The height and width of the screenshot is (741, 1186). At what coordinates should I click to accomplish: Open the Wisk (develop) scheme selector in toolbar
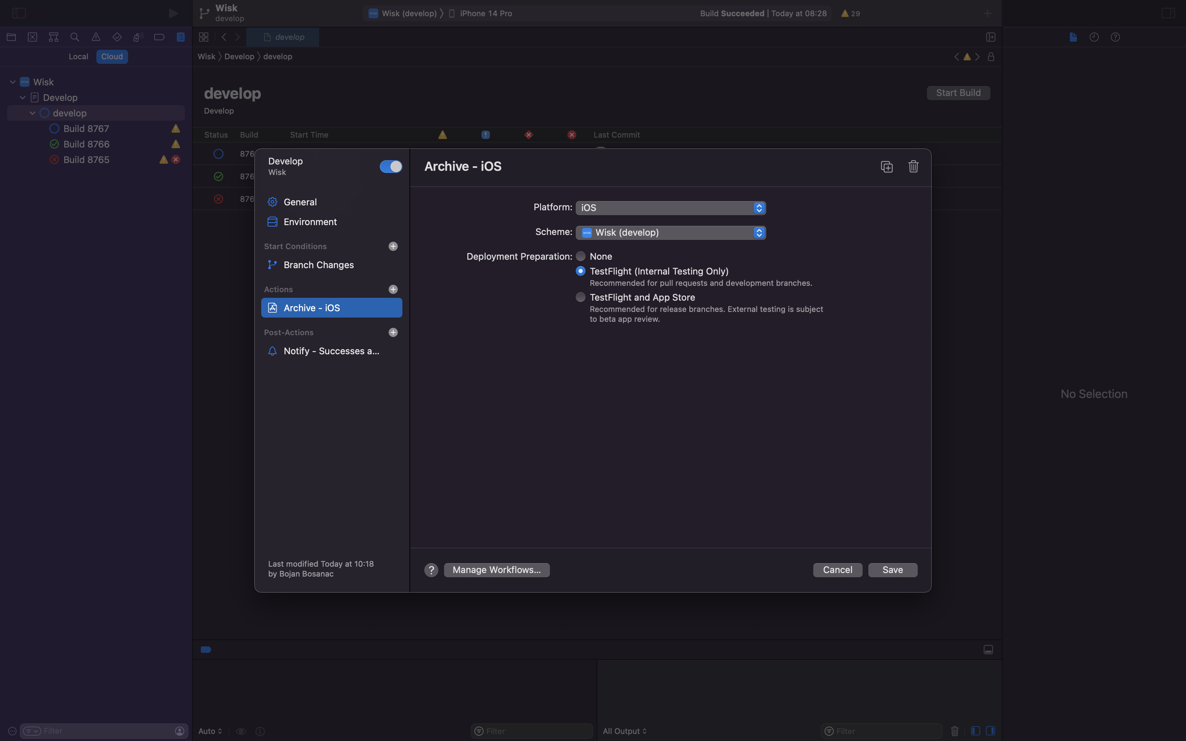(402, 14)
